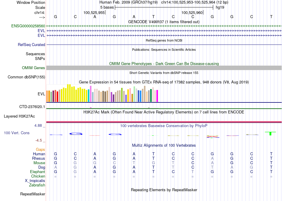282x201 pixels.
Task: Click the -4.5 PhyloP lower limit
Action: [39, 140]
